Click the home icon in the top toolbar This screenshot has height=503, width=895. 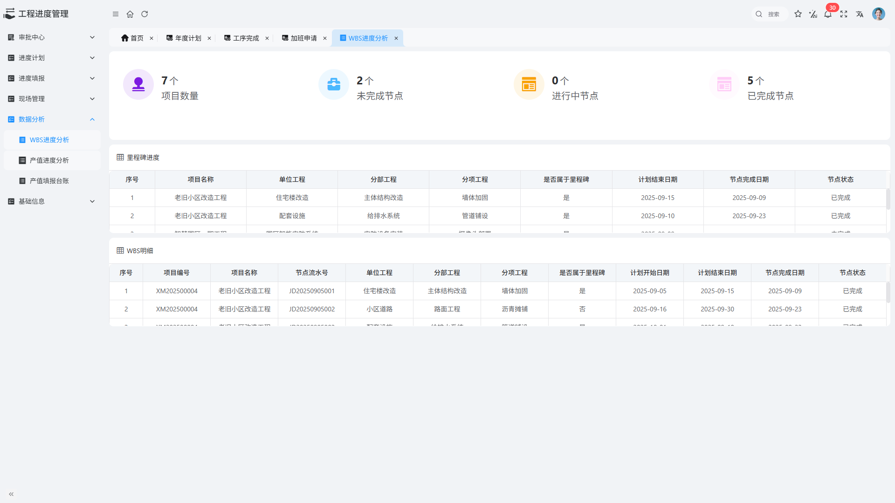130,14
